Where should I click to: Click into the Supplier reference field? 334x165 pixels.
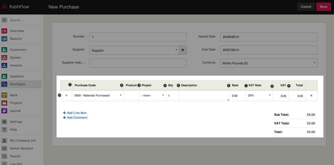coord(138,63)
